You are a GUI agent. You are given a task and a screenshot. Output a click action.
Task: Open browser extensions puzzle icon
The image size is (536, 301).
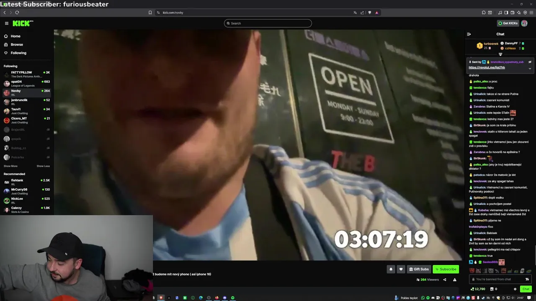[484, 13]
